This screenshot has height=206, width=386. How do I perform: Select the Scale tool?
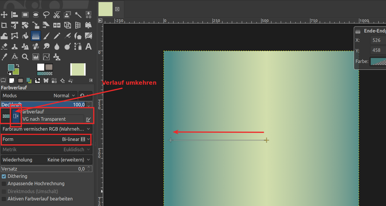tap(36, 25)
